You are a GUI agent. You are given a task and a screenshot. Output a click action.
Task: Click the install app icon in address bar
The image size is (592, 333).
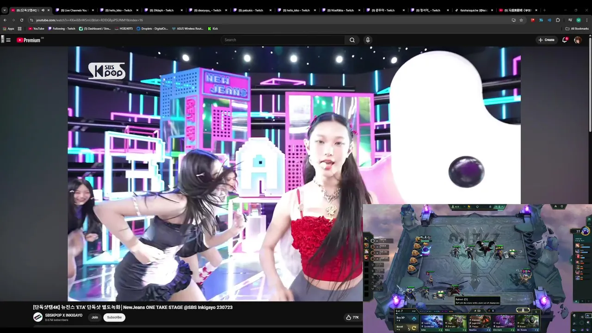pyautogui.click(x=513, y=20)
